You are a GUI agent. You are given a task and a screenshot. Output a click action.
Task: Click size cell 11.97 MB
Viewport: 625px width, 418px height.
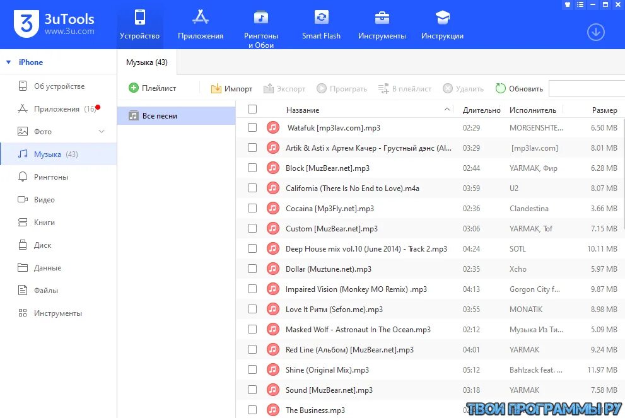click(602, 370)
